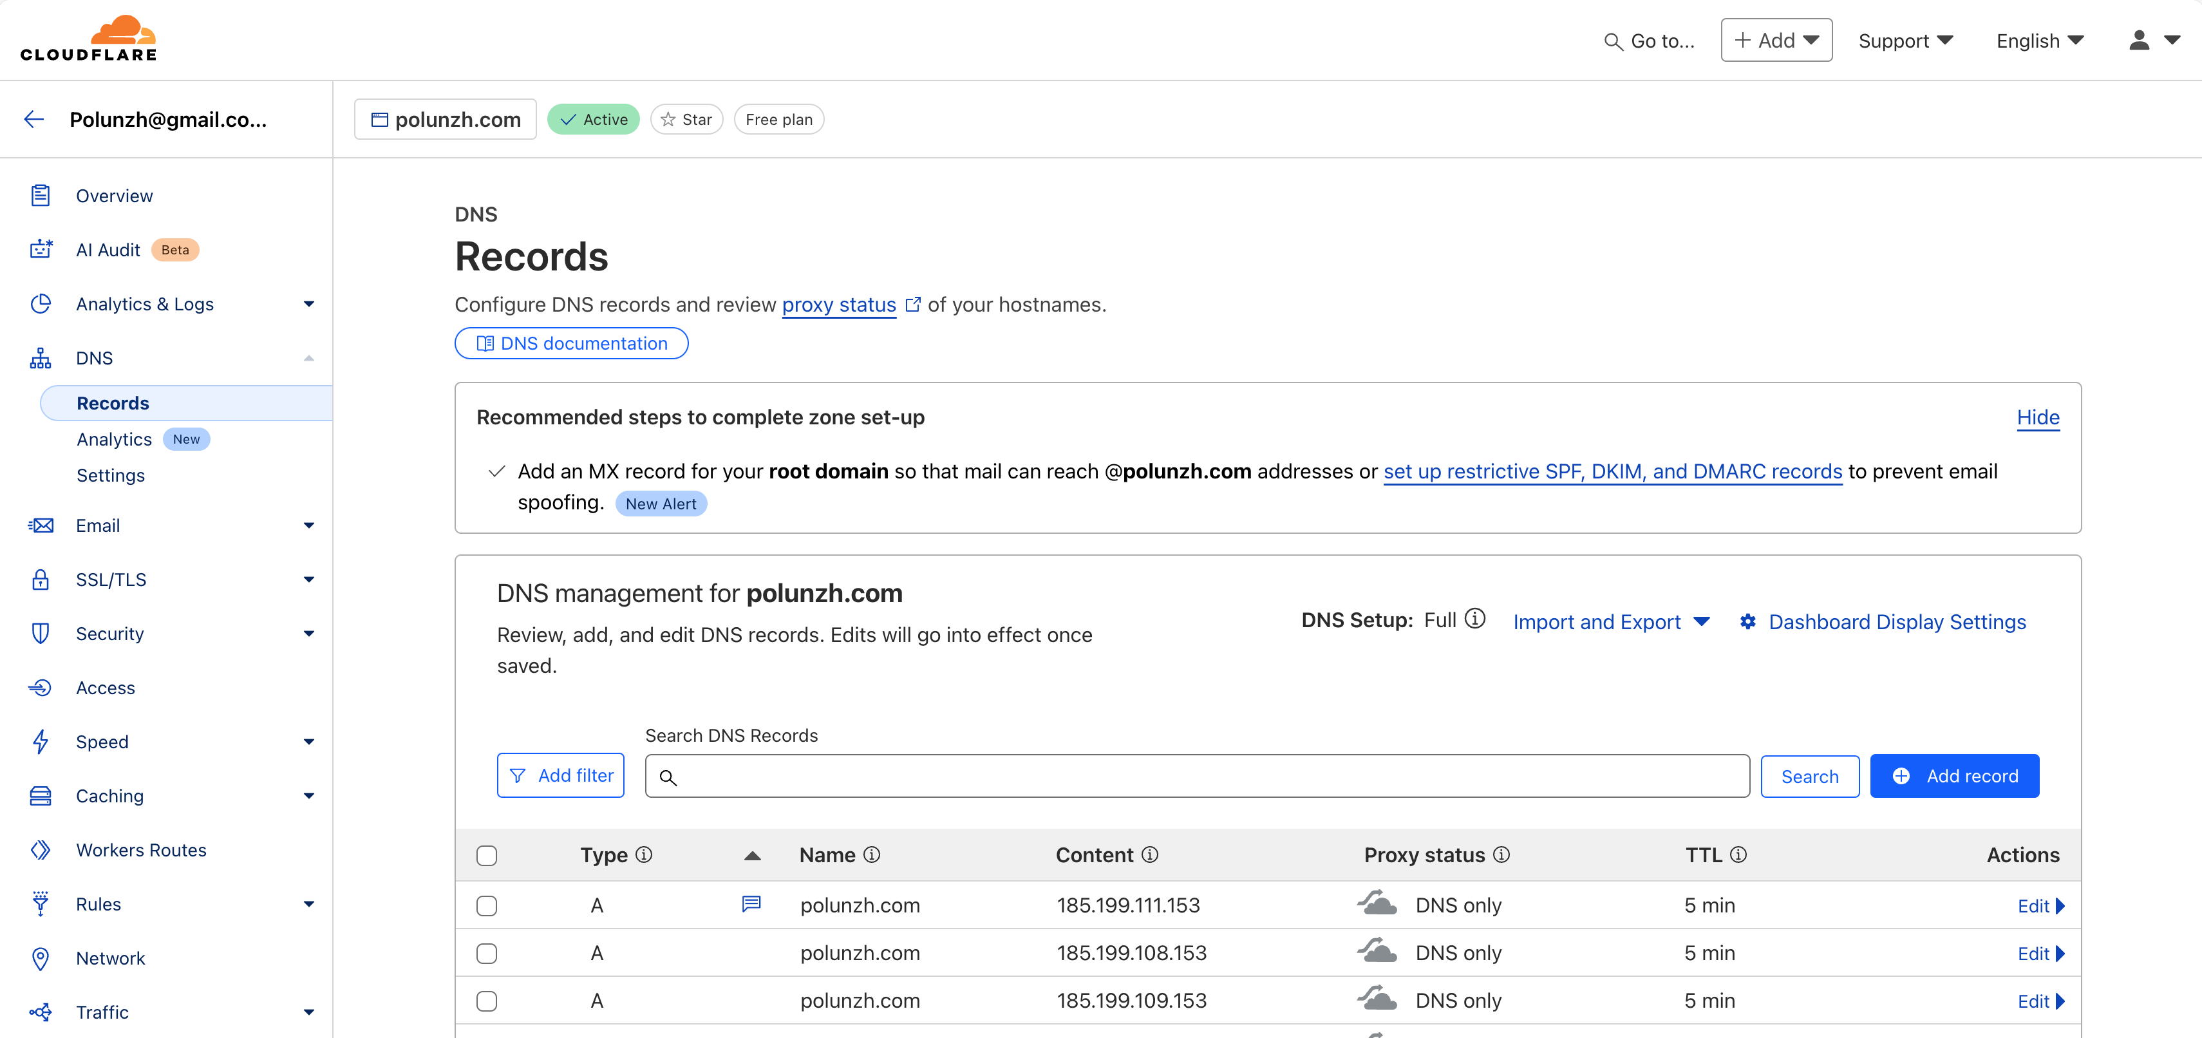
Task: Open the Add dropdown in top bar
Action: tap(1776, 40)
